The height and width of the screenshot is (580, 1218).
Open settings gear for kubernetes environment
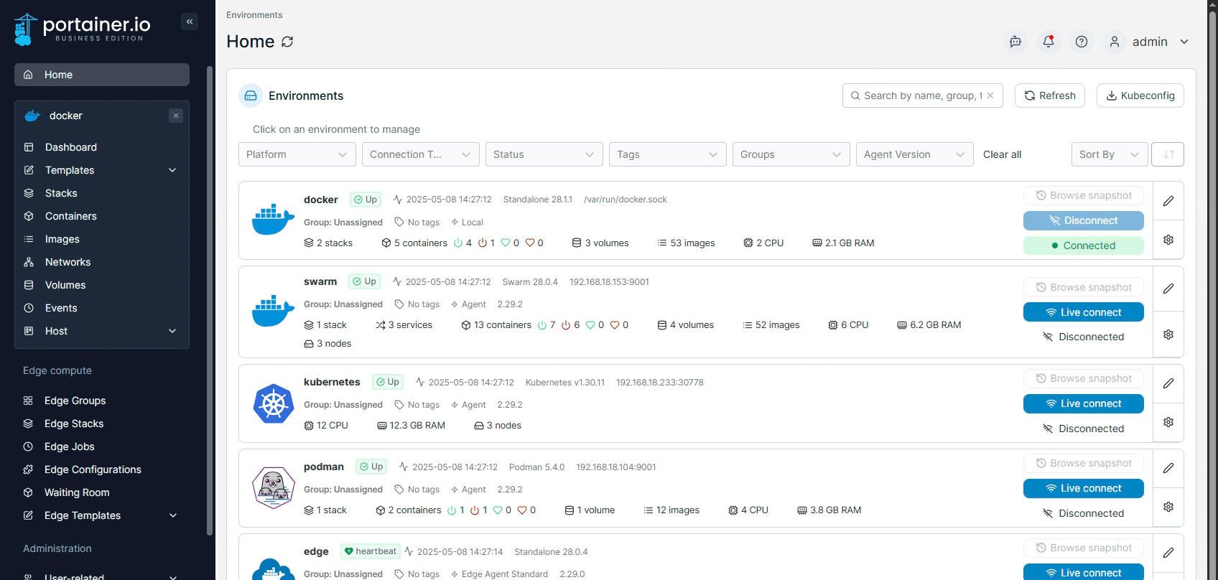pyautogui.click(x=1168, y=422)
